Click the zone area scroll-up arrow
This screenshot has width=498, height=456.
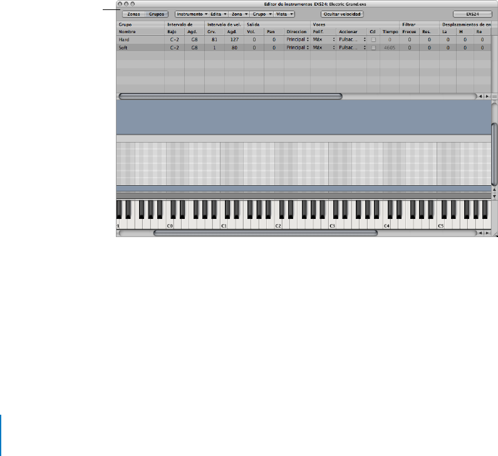494,190
